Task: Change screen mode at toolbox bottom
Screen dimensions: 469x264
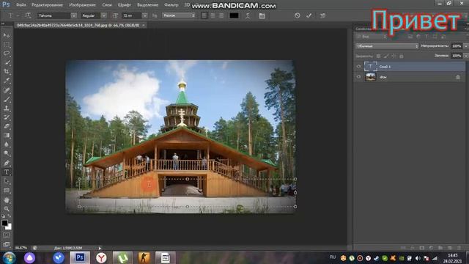Action: (x=7, y=244)
